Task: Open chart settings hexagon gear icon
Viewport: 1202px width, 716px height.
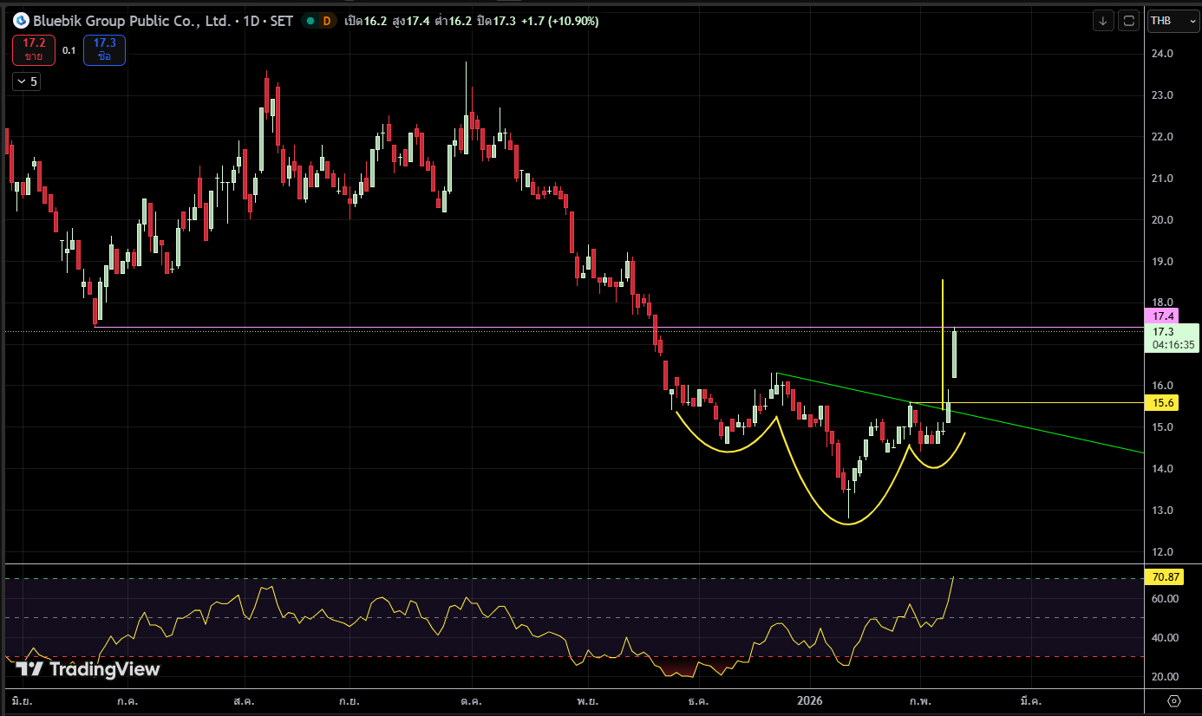Action: pos(1173,700)
